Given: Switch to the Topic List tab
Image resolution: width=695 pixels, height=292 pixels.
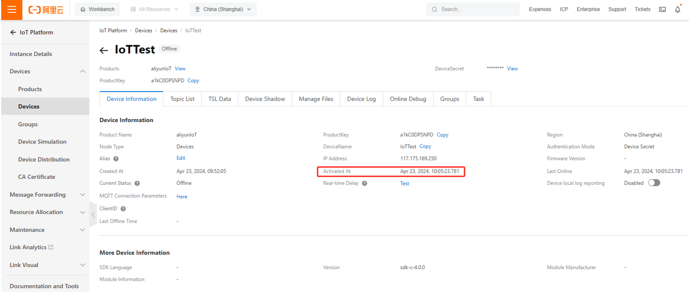Looking at the screenshot, I should pos(182,99).
